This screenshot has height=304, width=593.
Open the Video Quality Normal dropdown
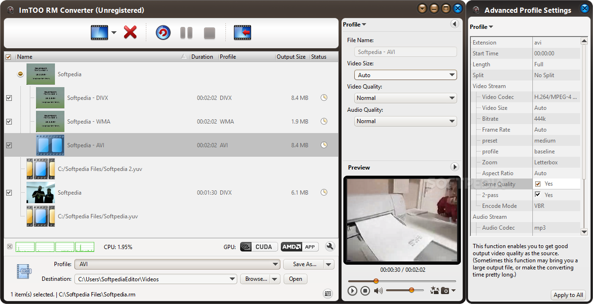click(x=405, y=98)
